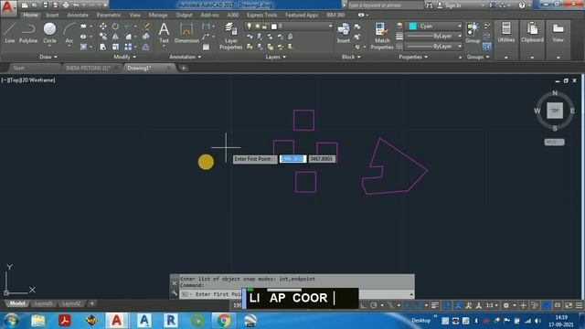Toggle polar tracking in status bar
Image resolution: width=585 pixels, height=329 pixels.
point(374,305)
